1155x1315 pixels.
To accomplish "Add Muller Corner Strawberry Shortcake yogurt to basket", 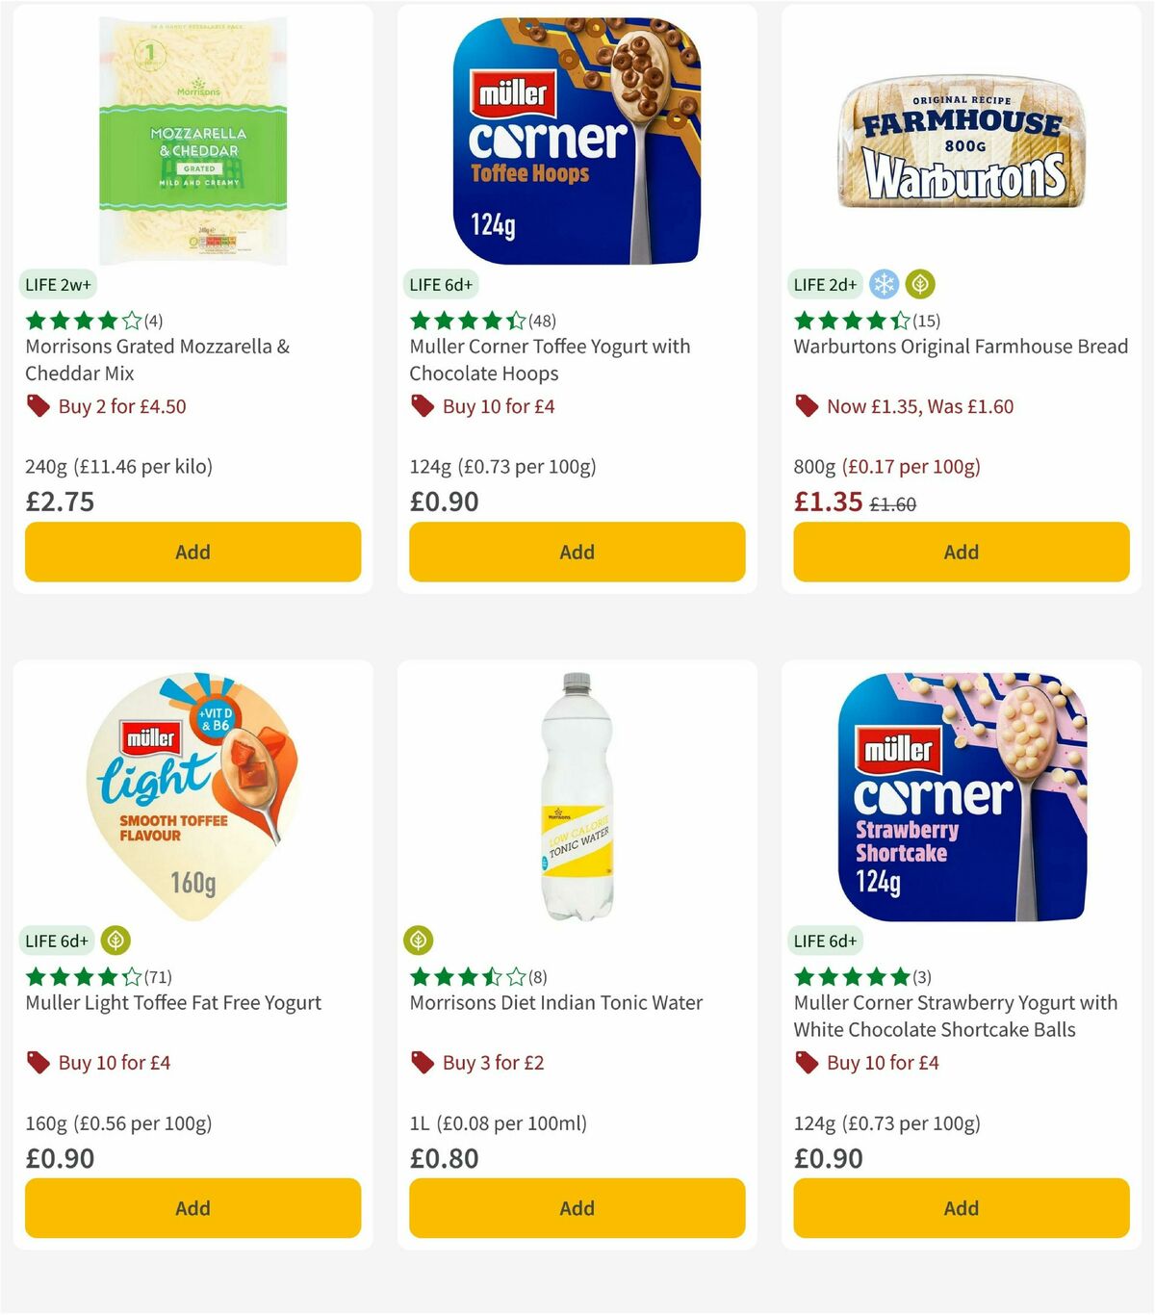I will click(961, 1208).
